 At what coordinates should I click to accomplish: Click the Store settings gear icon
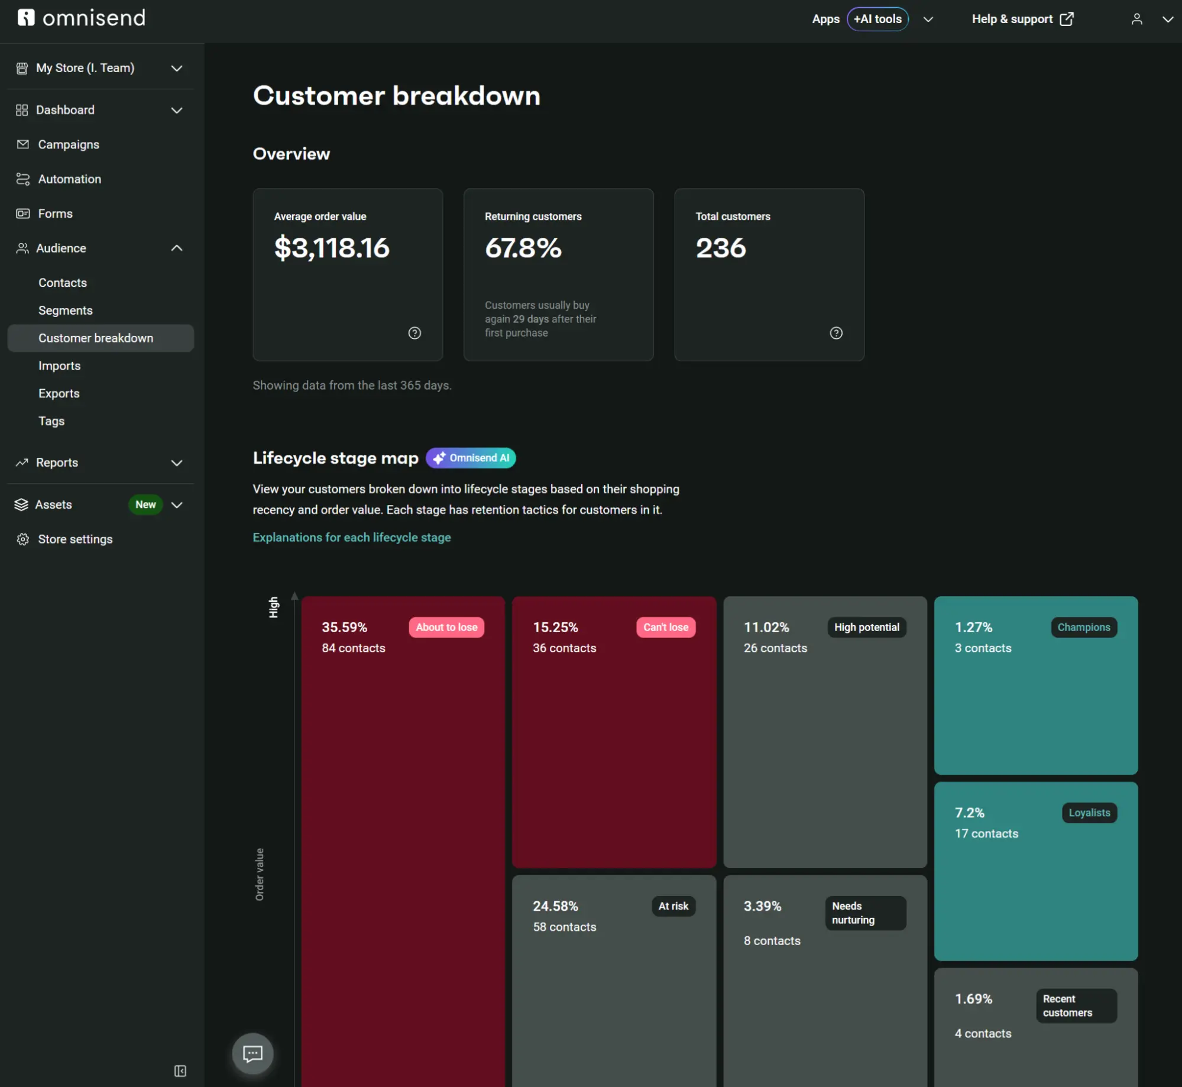point(22,539)
